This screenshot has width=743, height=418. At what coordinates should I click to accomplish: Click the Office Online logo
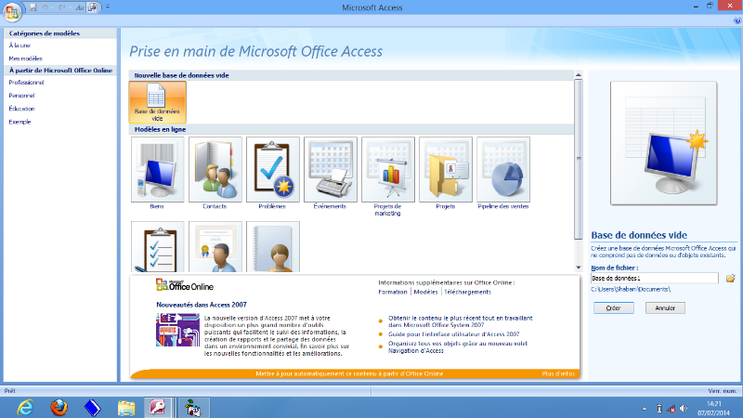pos(185,285)
